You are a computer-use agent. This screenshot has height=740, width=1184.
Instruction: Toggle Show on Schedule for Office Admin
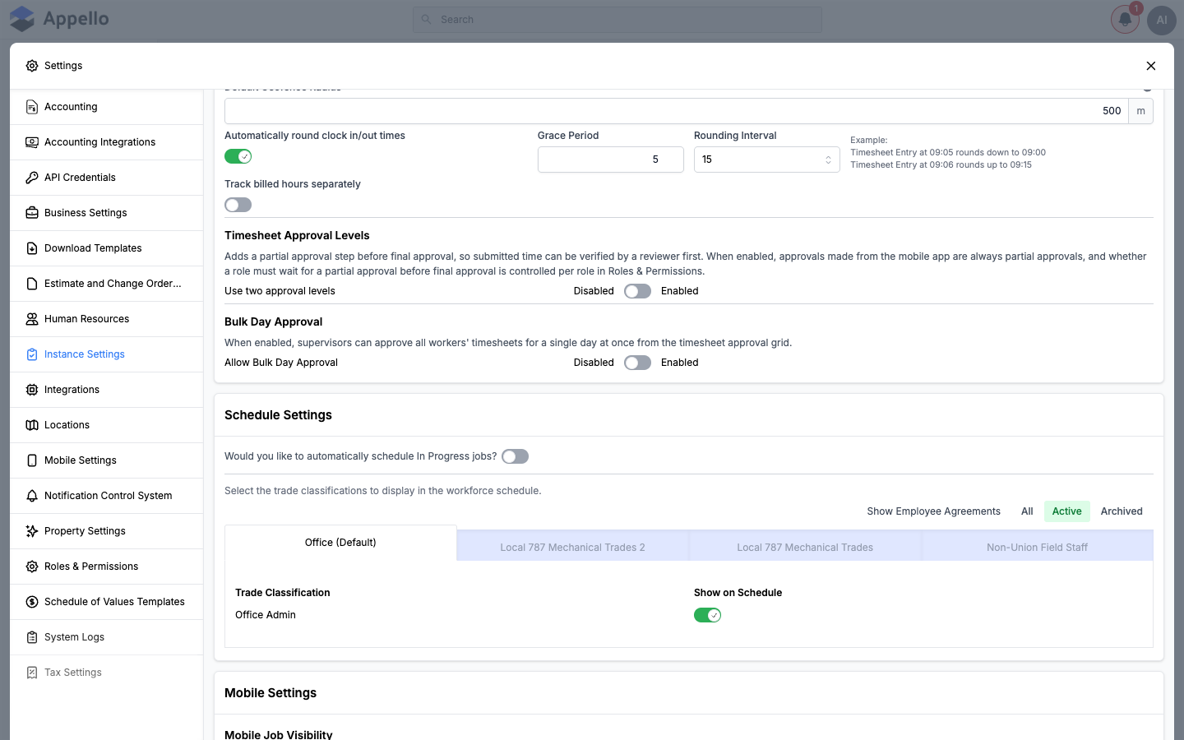tap(708, 615)
